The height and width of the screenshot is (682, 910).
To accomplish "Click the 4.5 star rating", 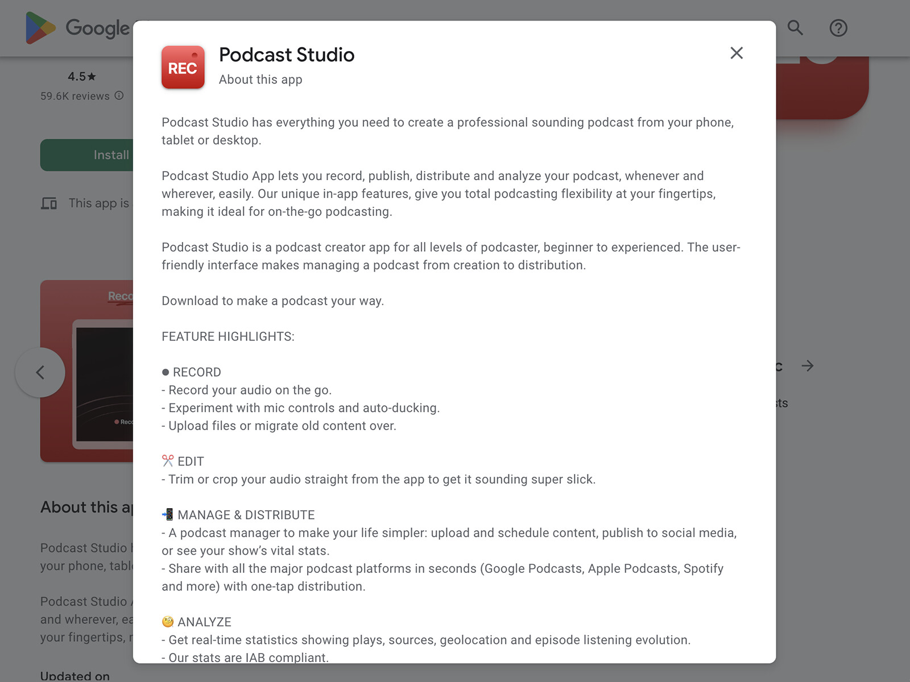I will 82,76.
